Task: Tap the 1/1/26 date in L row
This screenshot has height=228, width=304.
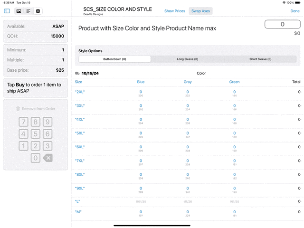Action: 188,201
